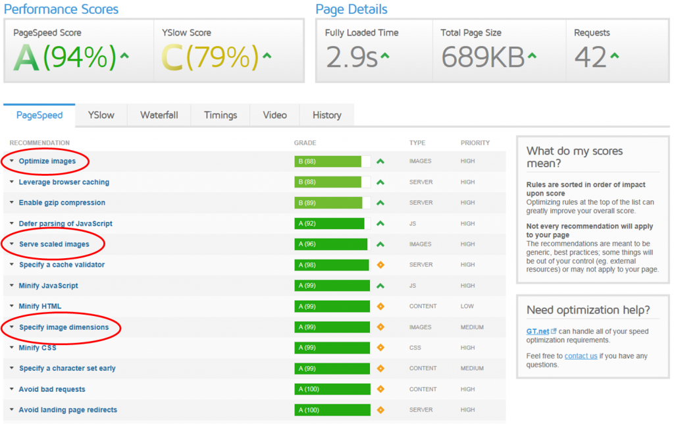Open the Minify HTML recommendation
The width and height of the screenshot is (674, 424).
(40, 306)
